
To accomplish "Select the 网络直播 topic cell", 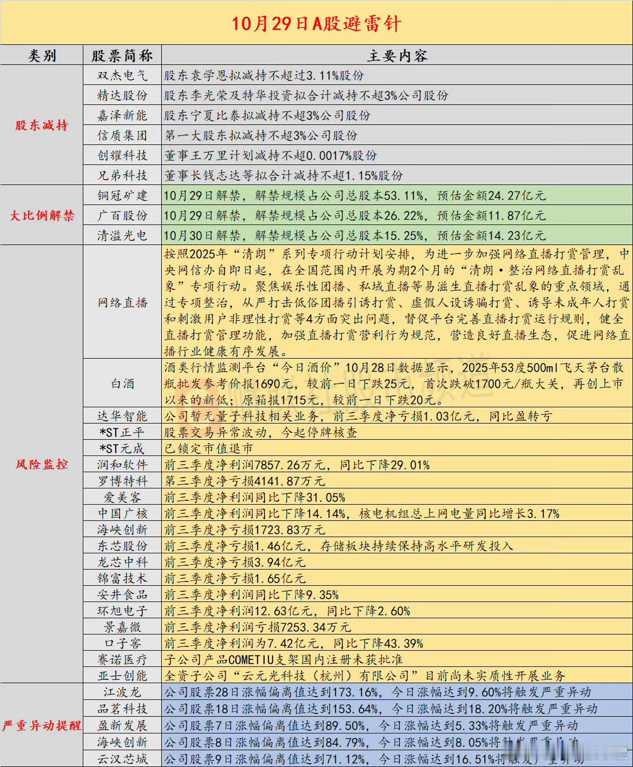I will coord(122,301).
